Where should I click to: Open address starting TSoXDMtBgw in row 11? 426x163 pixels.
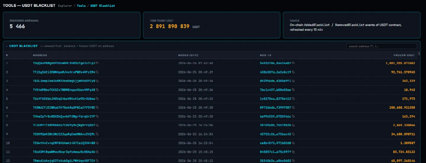point(64,152)
